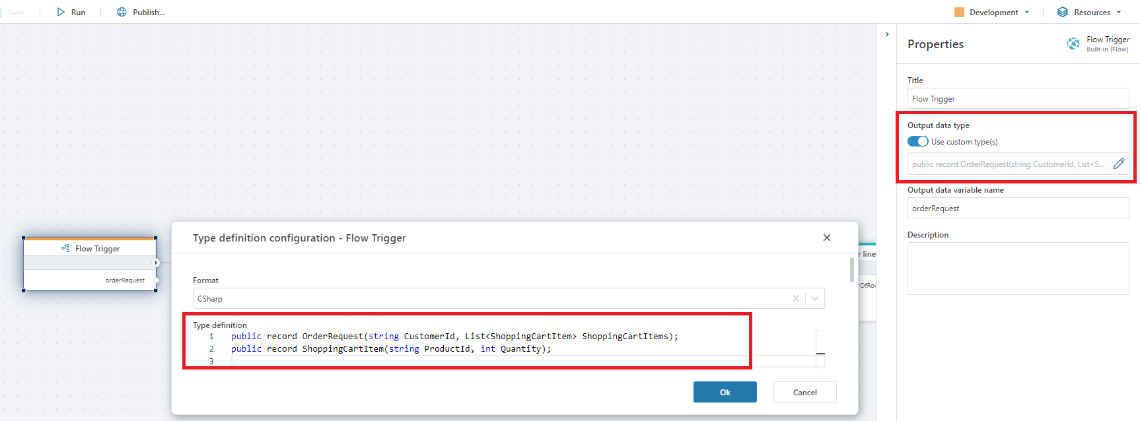Click the Output data variable name field
1140x421 pixels.
click(x=1017, y=208)
